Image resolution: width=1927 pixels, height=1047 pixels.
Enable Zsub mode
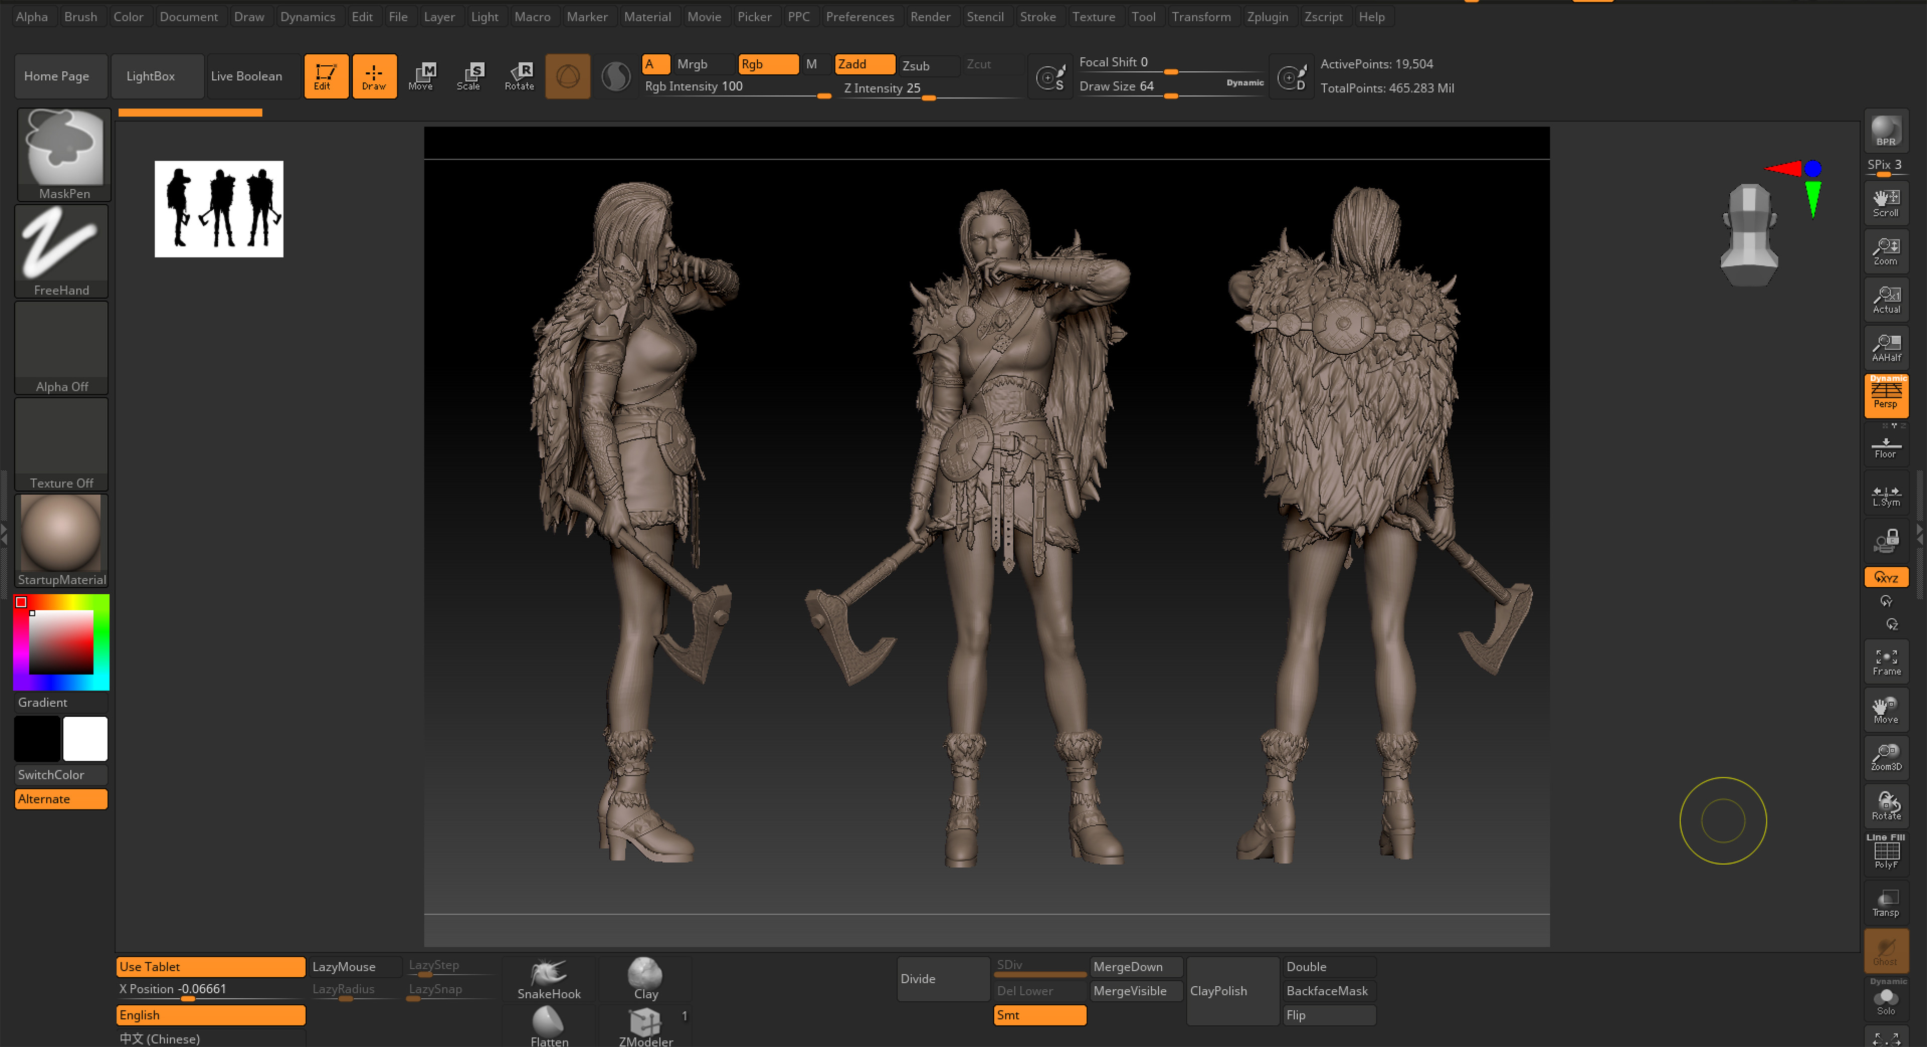click(929, 66)
